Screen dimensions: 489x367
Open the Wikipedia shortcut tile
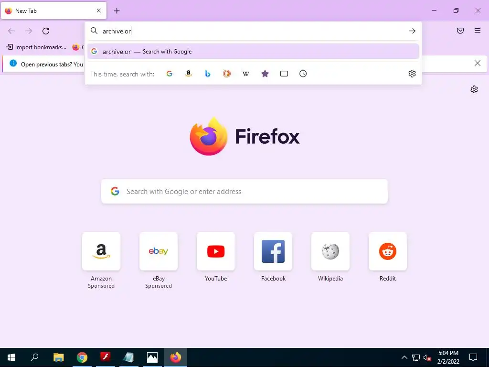[330, 251]
